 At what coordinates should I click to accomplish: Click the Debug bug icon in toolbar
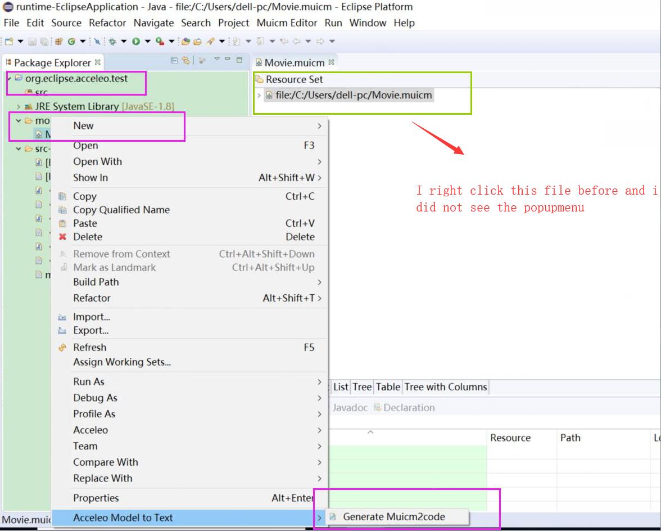click(x=112, y=41)
